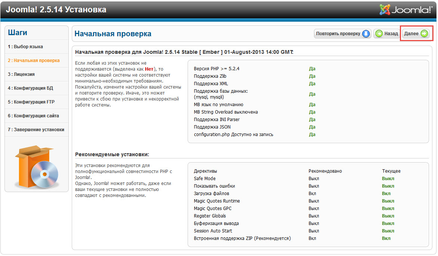Click the Рекомендовано column header
This screenshot has height=256, width=438.
point(325,171)
